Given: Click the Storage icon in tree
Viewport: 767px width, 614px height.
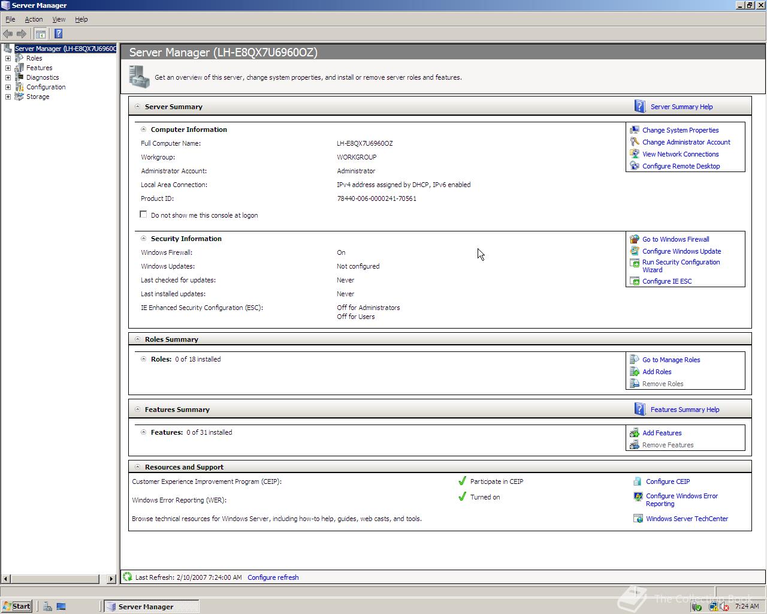Looking at the screenshot, I should (x=19, y=97).
